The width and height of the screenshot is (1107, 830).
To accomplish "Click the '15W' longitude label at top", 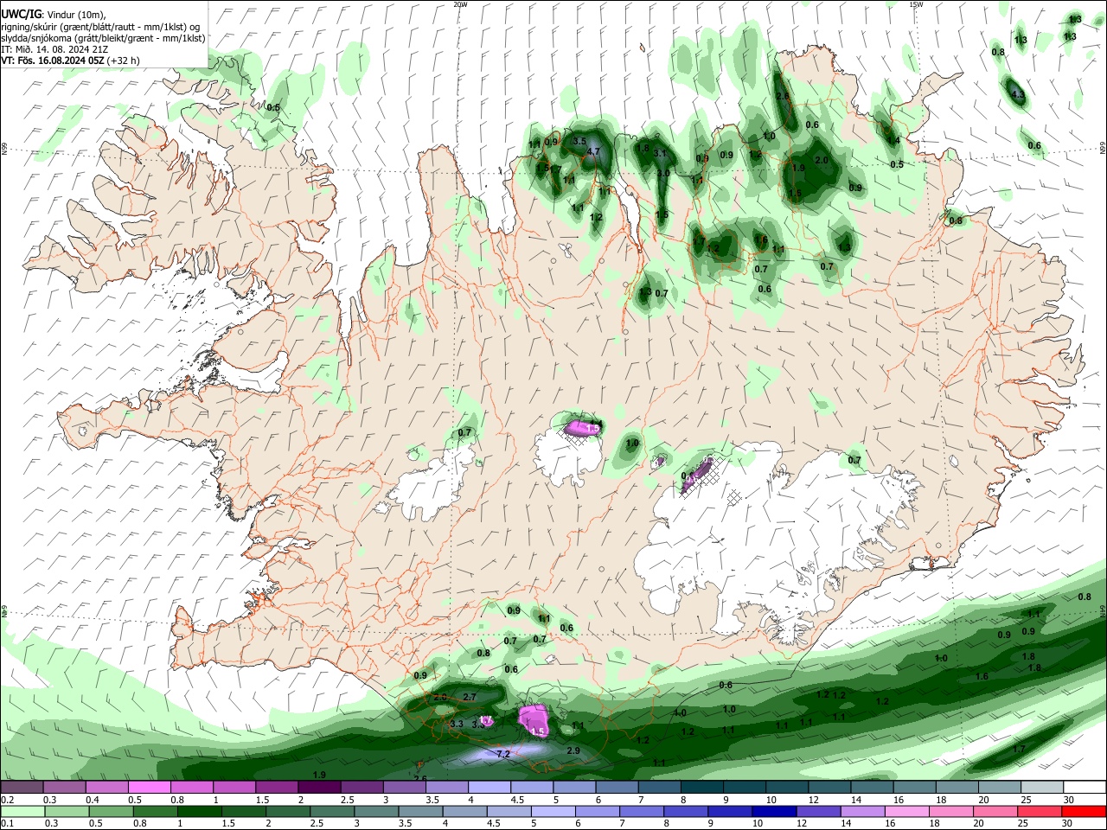I will click(x=915, y=4).
